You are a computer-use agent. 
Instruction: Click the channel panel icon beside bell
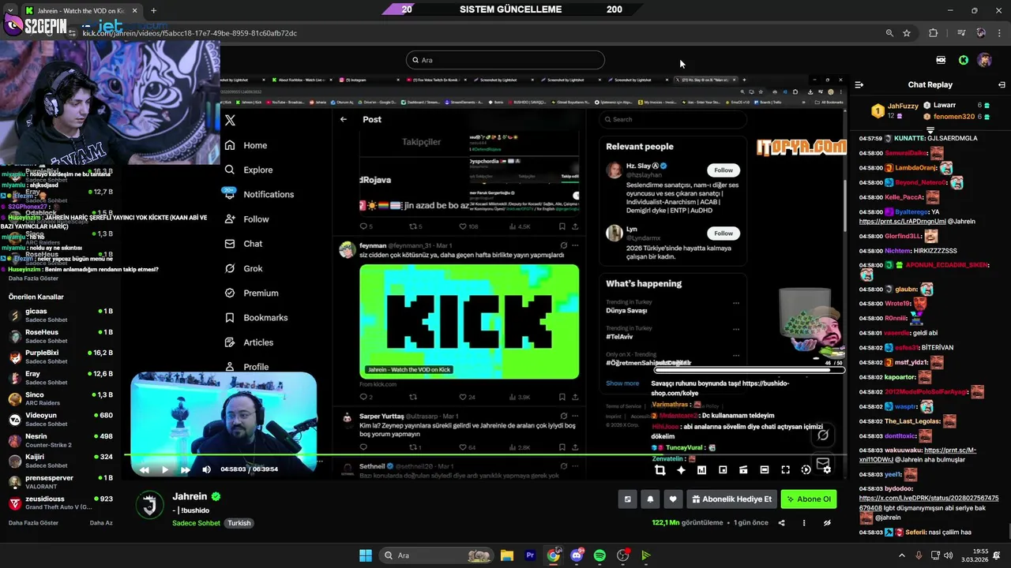628,499
